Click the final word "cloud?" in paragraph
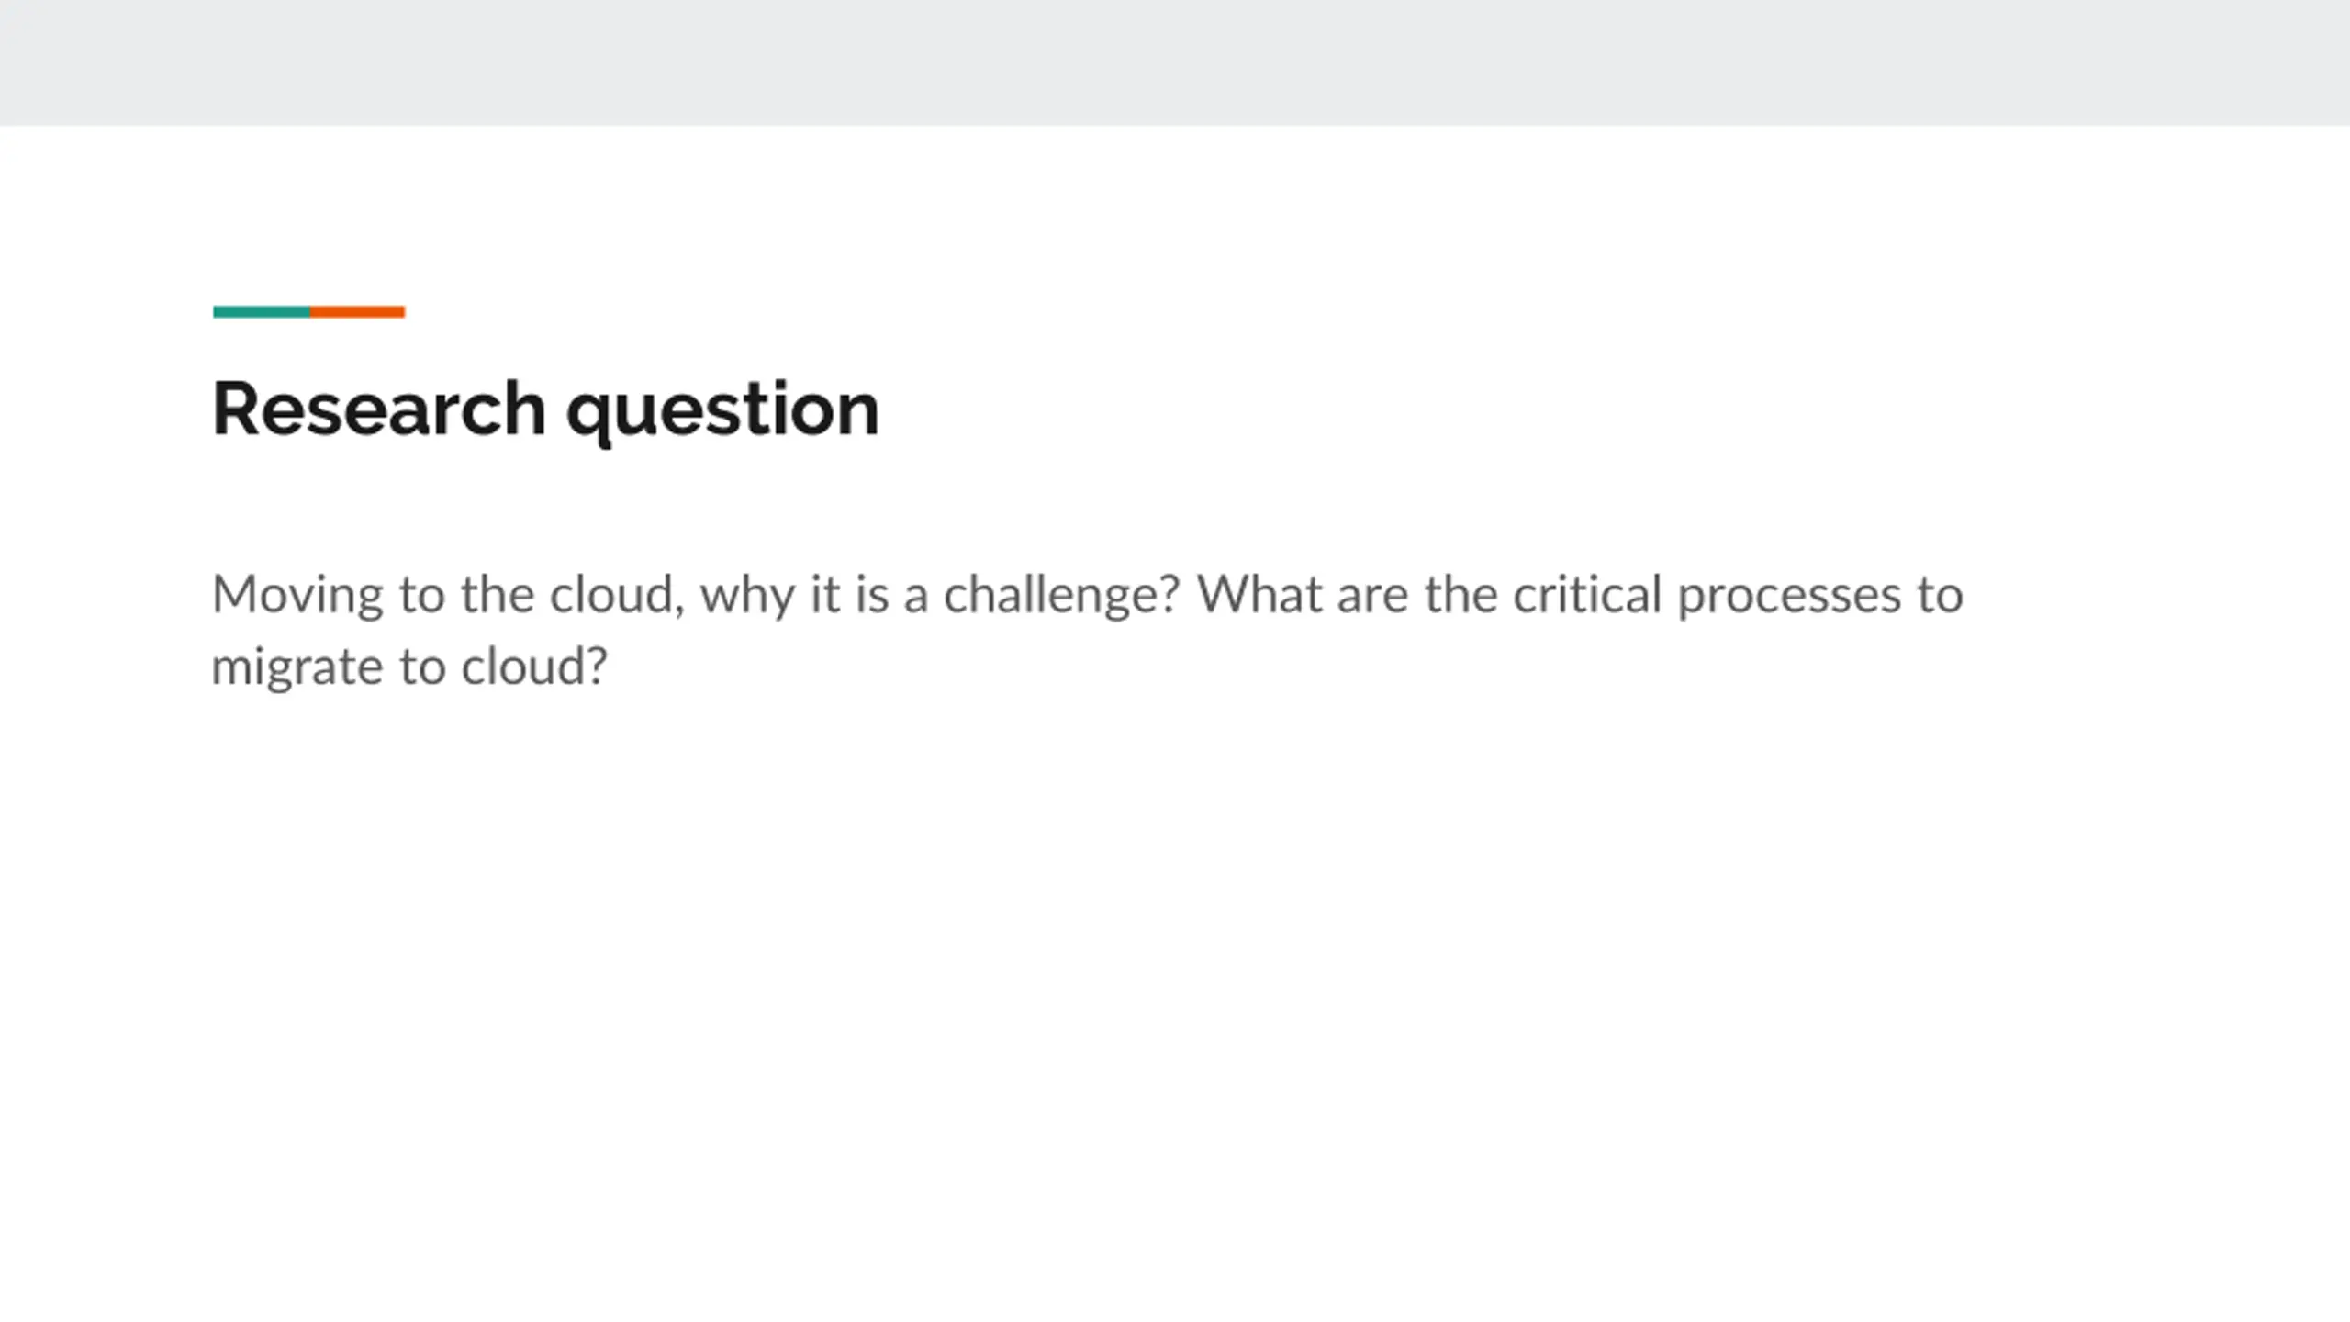 click(534, 666)
